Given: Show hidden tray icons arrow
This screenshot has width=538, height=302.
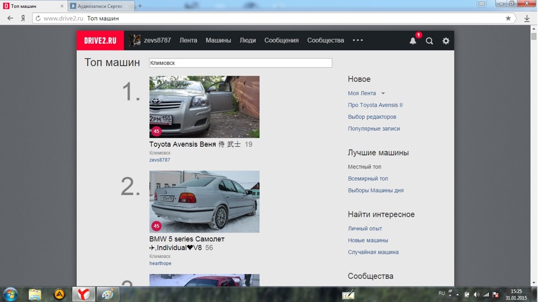Looking at the screenshot, I should [458, 295].
